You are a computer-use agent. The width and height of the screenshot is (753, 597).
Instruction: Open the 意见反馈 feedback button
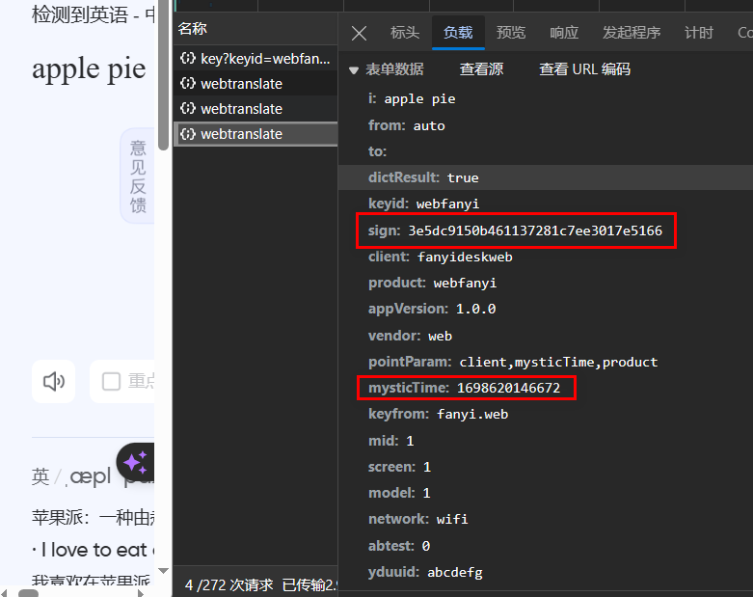point(138,176)
